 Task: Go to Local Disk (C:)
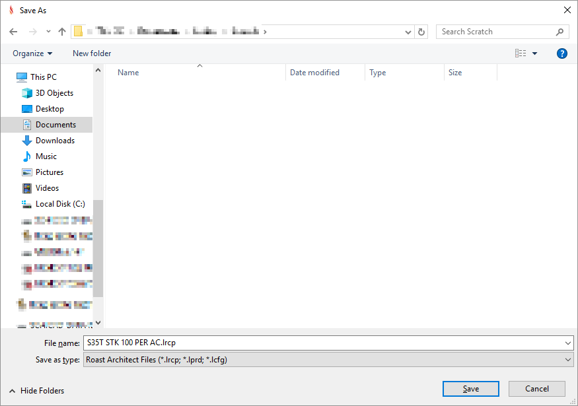[60, 204]
